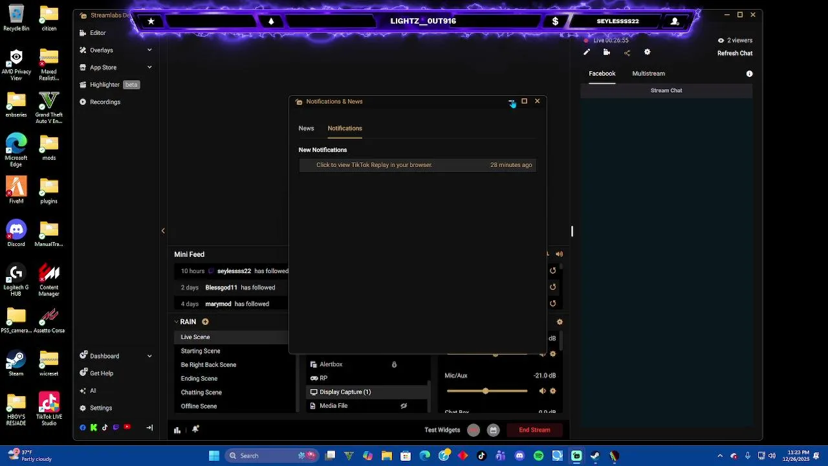Mute the partially hidden upper mixer source
Viewport: 828px width, 466px height.
point(542,354)
